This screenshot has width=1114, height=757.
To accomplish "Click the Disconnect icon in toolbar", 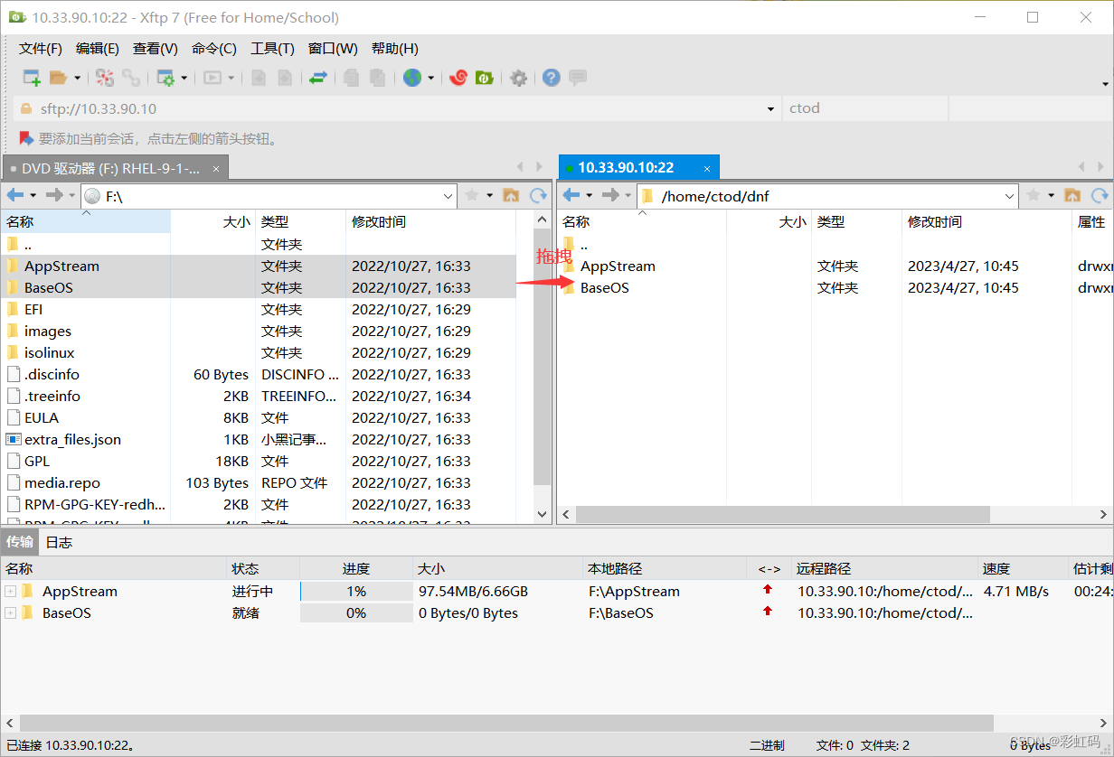I will click(131, 79).
